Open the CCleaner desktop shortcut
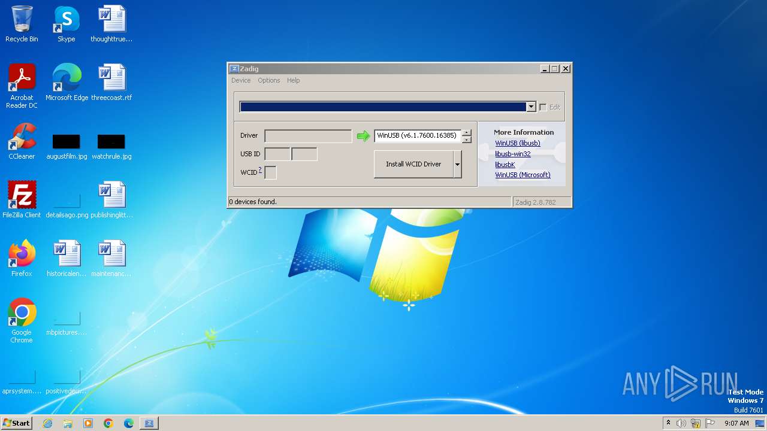The width and height of the screenshot is (767, 431). 22,141
